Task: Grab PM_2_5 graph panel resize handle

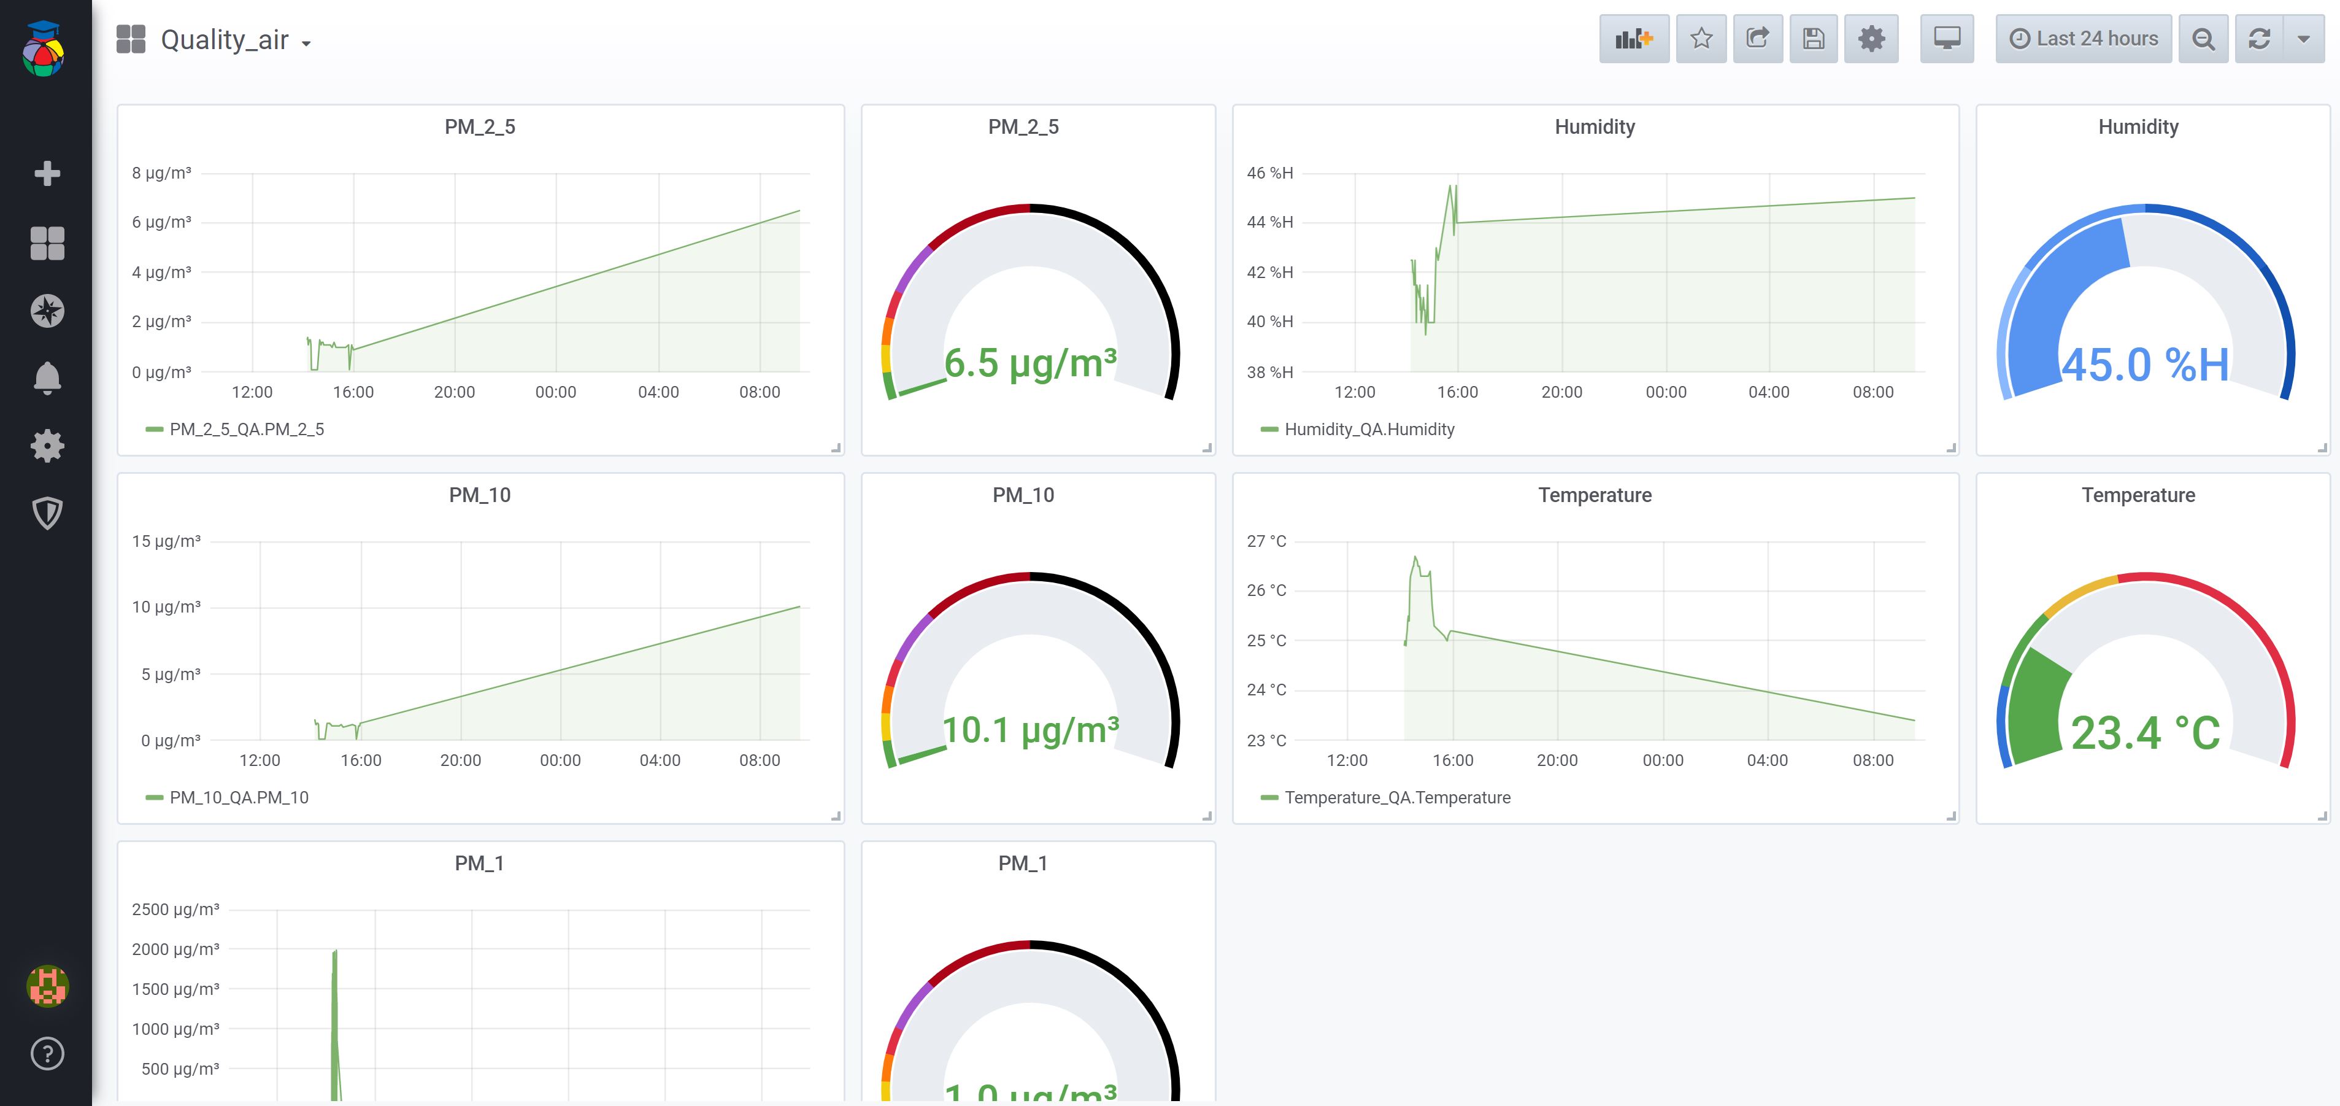Action: [x=837, y=447]
